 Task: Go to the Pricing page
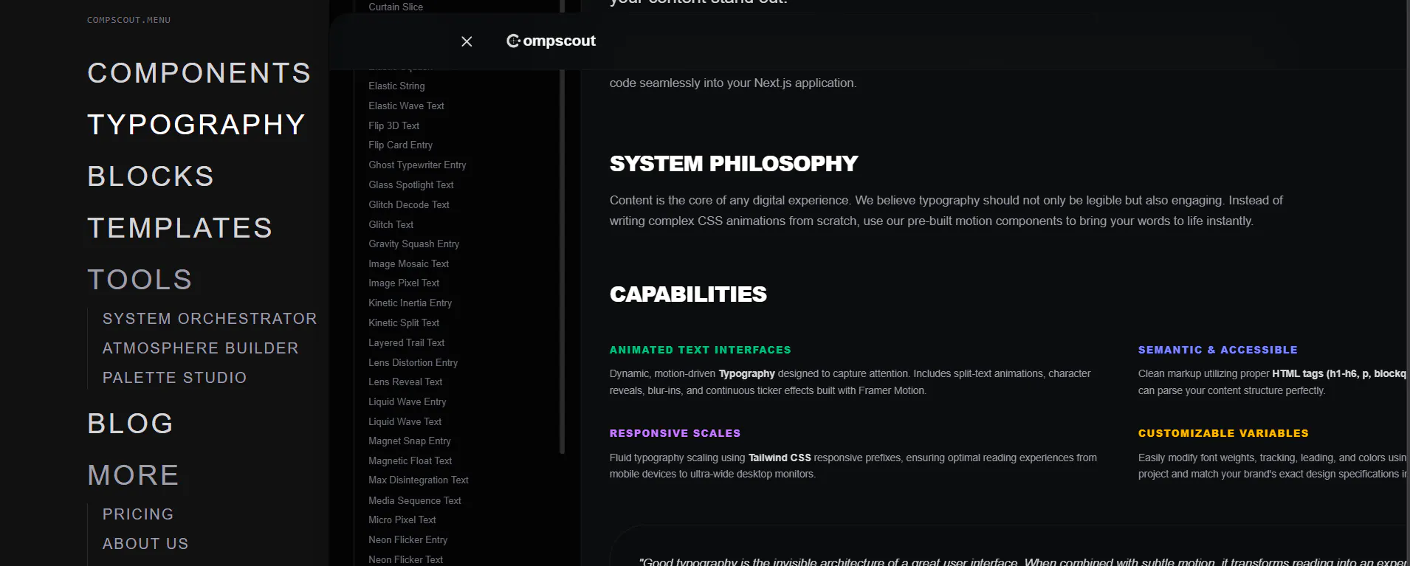click(138, 514)
